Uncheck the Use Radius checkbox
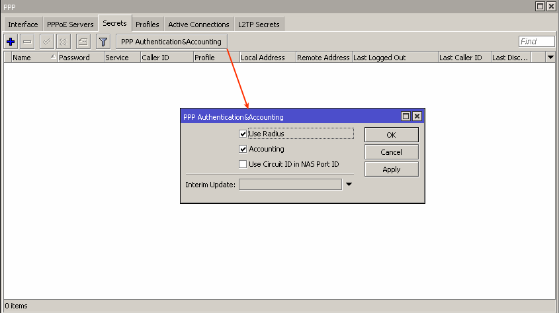The width and height of the screenshot is (559, 313). (243, 134)
